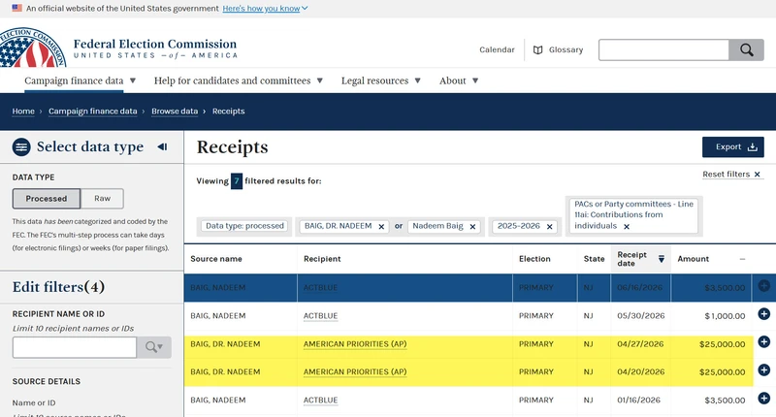Collapse the filter panel arrow icon
Screen dimensions: 776x417
(x=162, y=146)
